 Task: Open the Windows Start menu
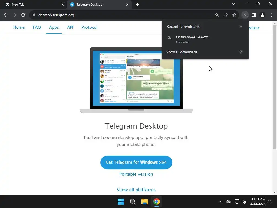coord(121,201)
